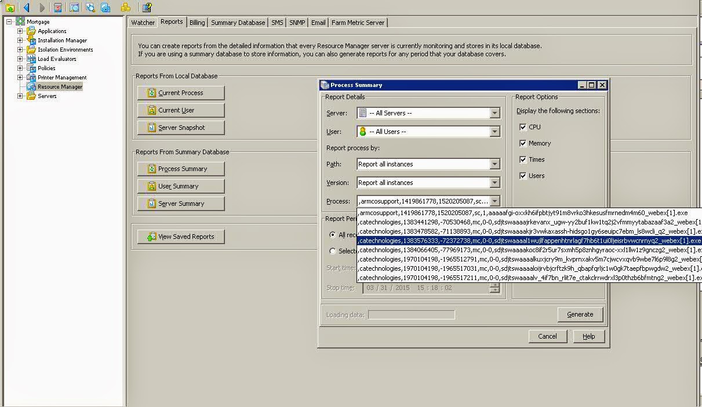Select the armcosupport webex process entry in list

click(x=529, y=213)
